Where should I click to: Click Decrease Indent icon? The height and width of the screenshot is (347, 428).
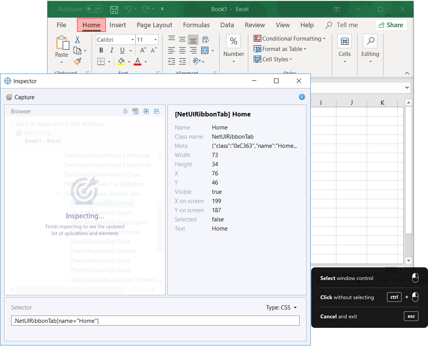tap(172, 61)
